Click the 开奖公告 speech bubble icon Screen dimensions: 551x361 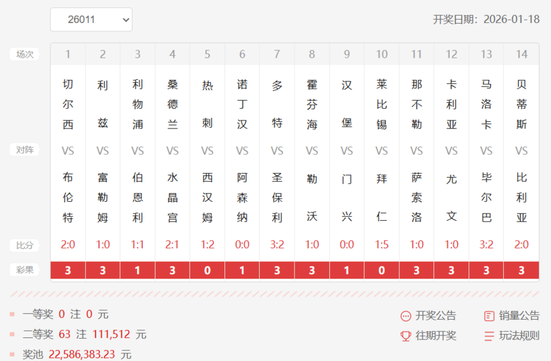pyautogui.click(x=405, y=316)
